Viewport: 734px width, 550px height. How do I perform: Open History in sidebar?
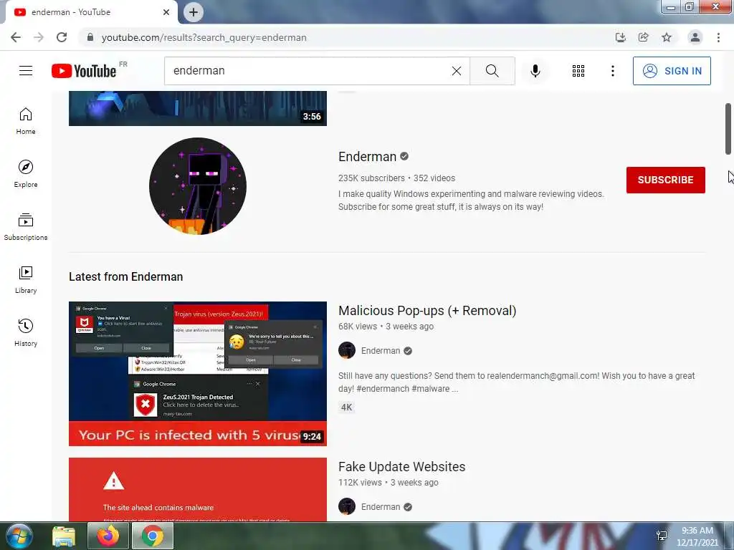point(26,332)
